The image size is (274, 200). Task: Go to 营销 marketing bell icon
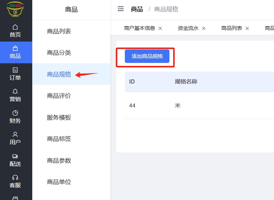pos(15,91)
